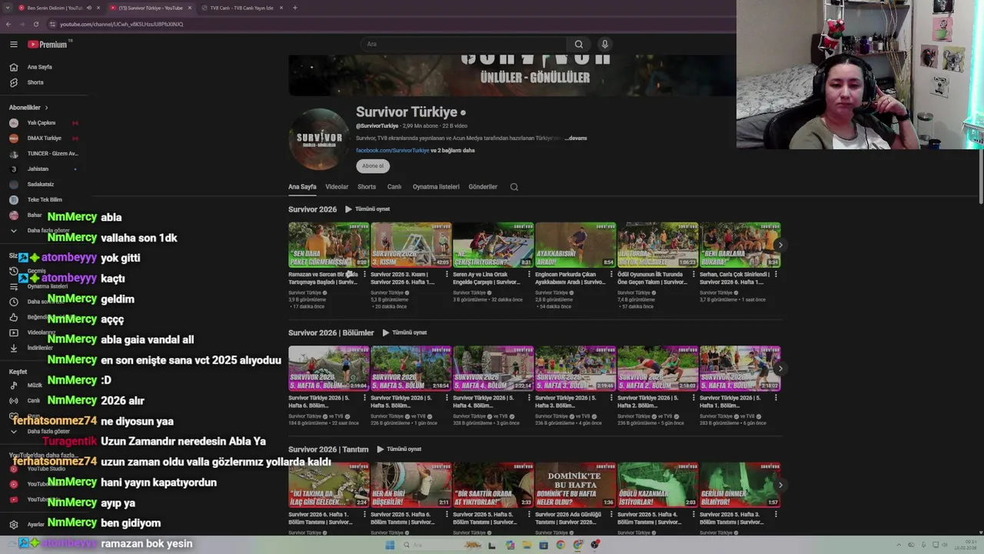Open a new browser tab

click(x=295, y=8)
